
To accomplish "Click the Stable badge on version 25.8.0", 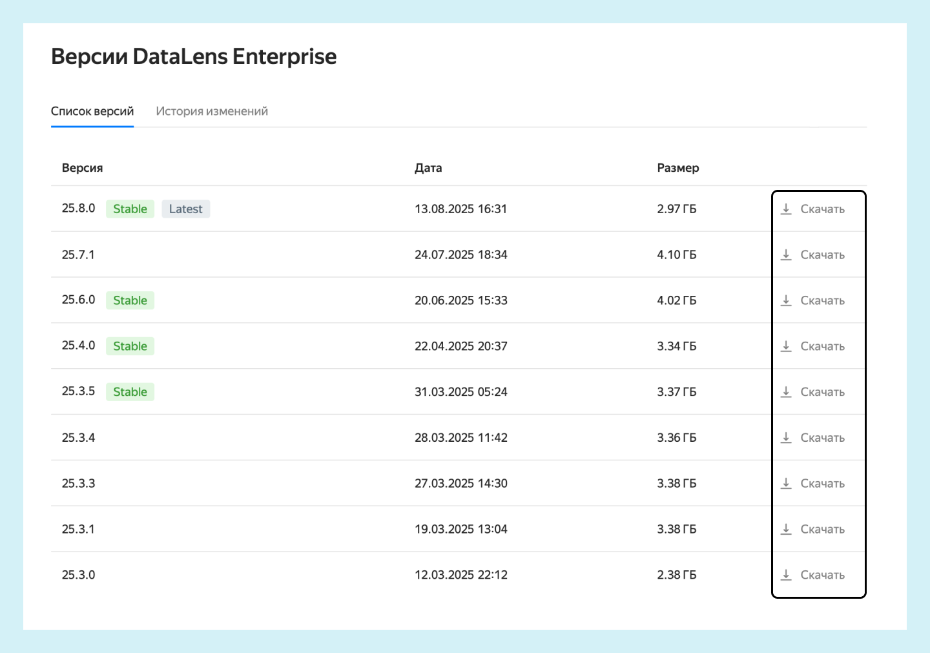I will pos(130,209).
